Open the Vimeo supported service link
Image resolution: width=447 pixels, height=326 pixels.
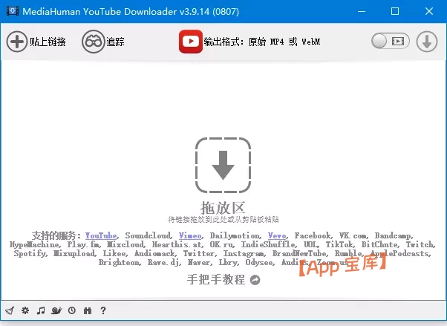190,235
